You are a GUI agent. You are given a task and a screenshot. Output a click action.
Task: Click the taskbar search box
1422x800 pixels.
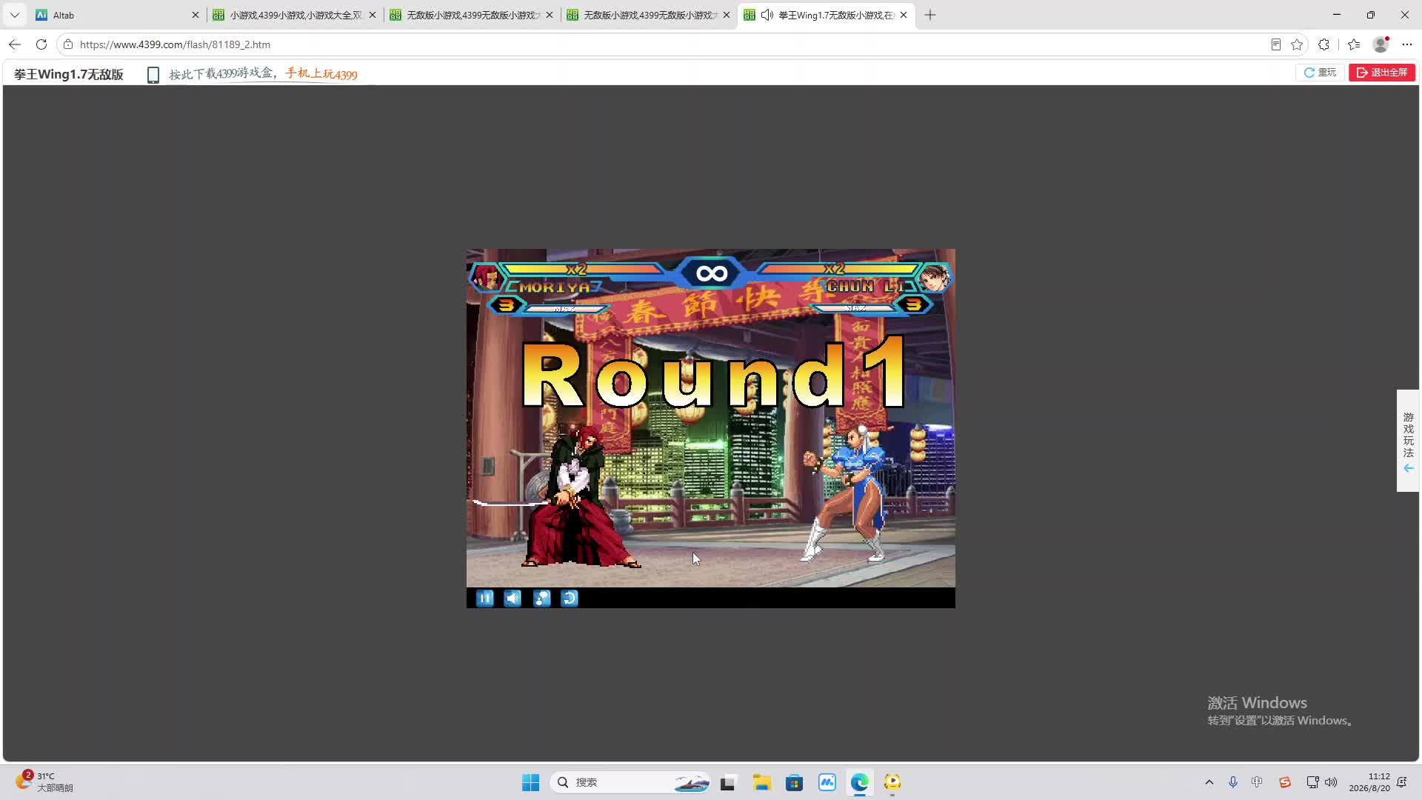(x=631, y=782)
